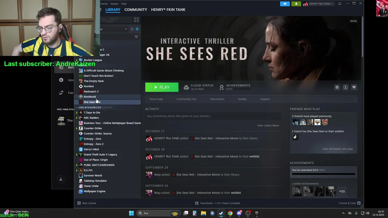Open the Friends menu
The width and height of the screenshot is (388, 218).
104,4
